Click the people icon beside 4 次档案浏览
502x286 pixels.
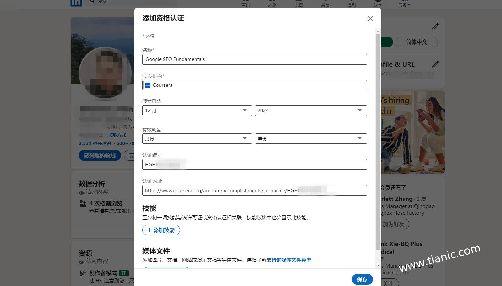point(83,203)
